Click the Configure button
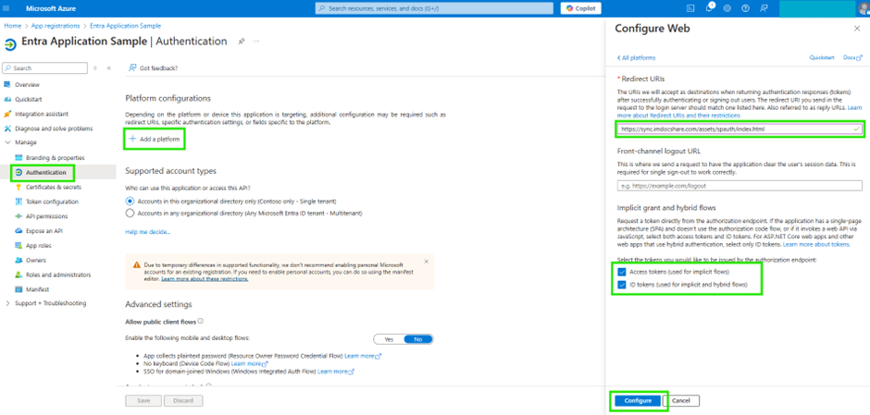The image size is (870, 415). [638, 400]
